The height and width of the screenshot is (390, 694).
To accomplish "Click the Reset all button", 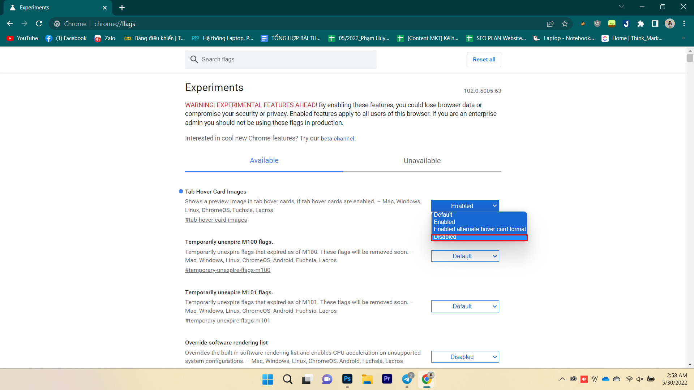I will click(x=484, y=60).
